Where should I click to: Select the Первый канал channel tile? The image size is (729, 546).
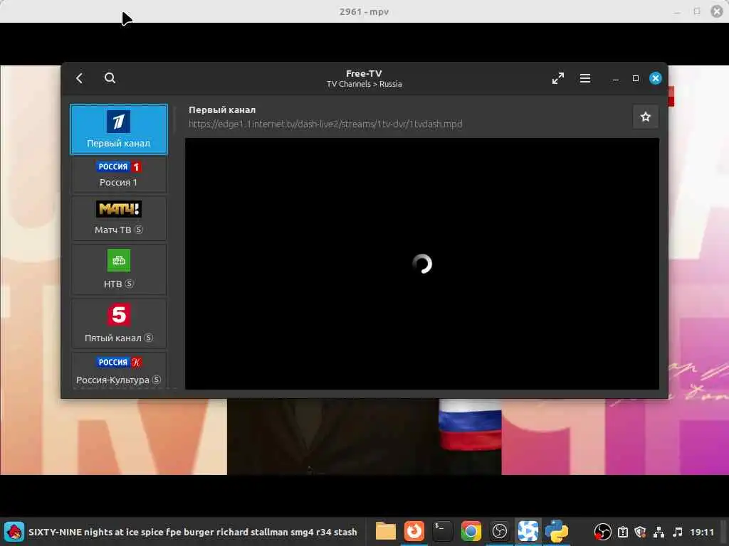pos(119,129)
